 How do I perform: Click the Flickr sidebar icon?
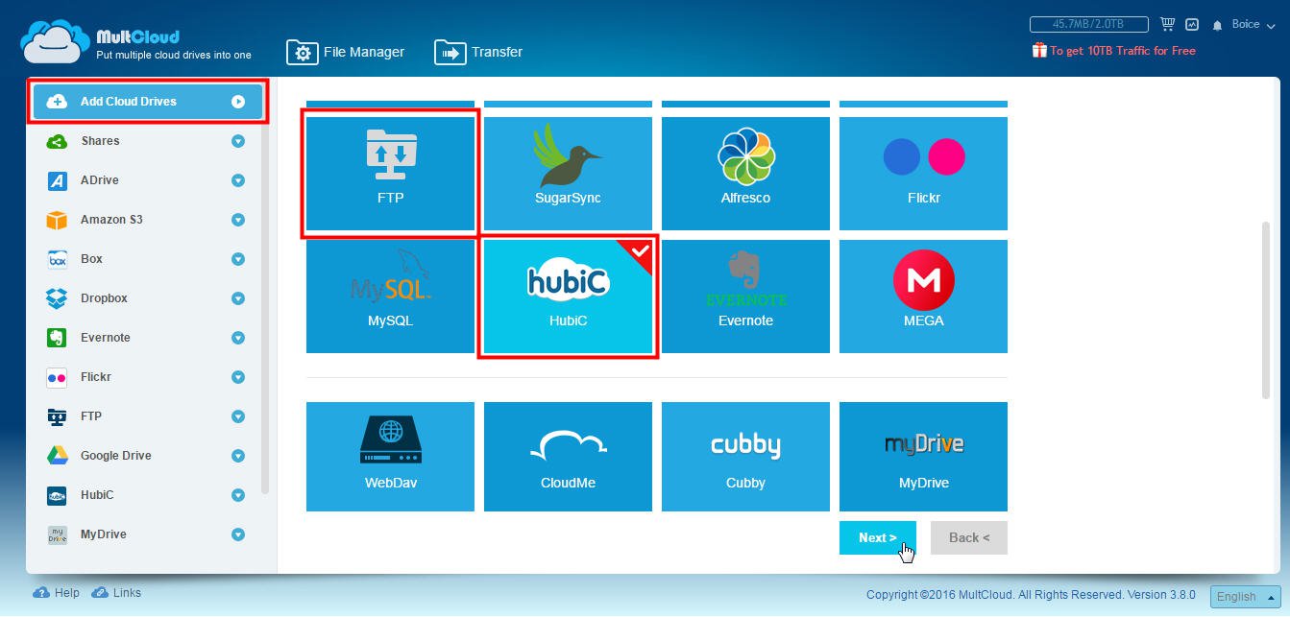(x=57, y=377)
